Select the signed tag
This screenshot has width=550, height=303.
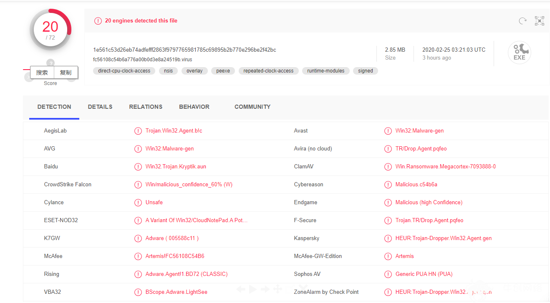[x=366, y=71]
